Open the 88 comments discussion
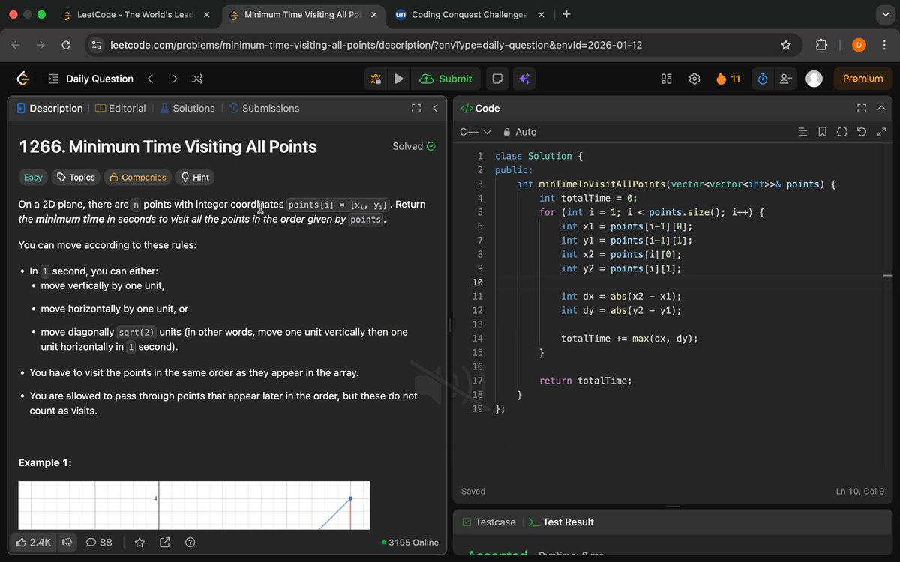The image size is (900, 562). click(99, 542)
